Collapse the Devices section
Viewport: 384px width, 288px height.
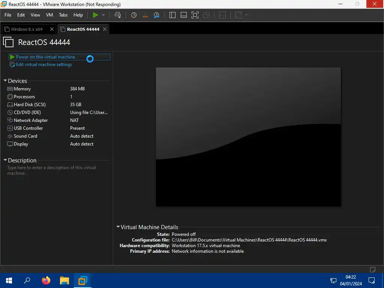pos(5,80)
